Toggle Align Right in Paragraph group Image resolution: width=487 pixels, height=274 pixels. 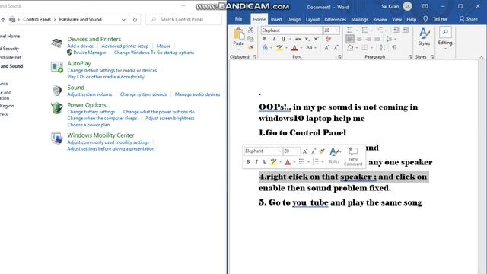368,39
